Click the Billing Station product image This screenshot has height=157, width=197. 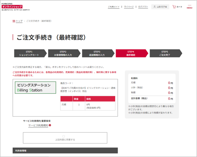(35, 88)
